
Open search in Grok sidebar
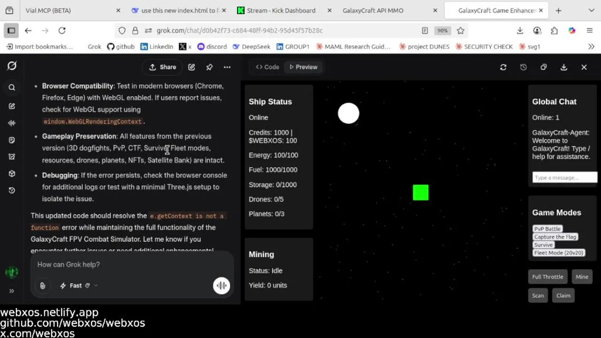[x=12, y=87]
